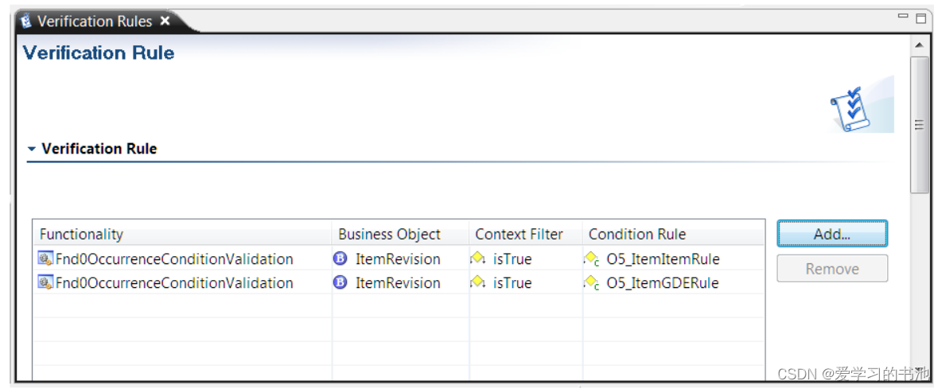Click isTrue context filter icon in first row
The image size is (942, 389).
477,259
